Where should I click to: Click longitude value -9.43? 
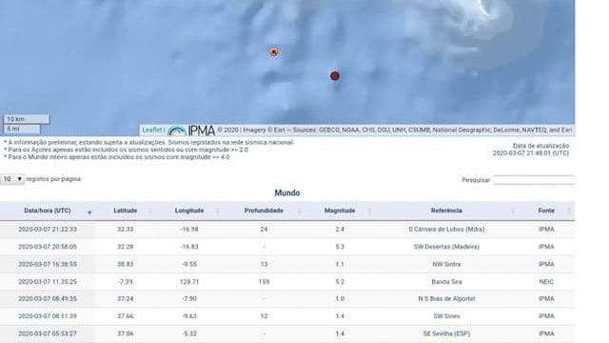pos(189,316)
